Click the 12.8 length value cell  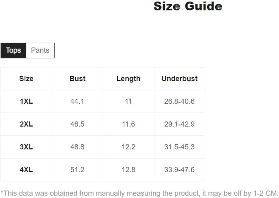(128, 170)
